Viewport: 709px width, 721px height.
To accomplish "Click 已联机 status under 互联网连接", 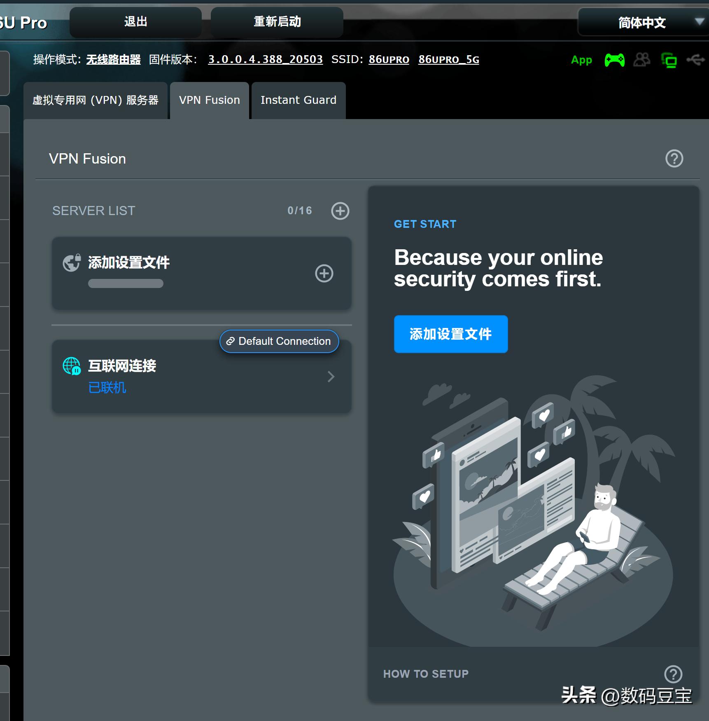I will 107,387.
